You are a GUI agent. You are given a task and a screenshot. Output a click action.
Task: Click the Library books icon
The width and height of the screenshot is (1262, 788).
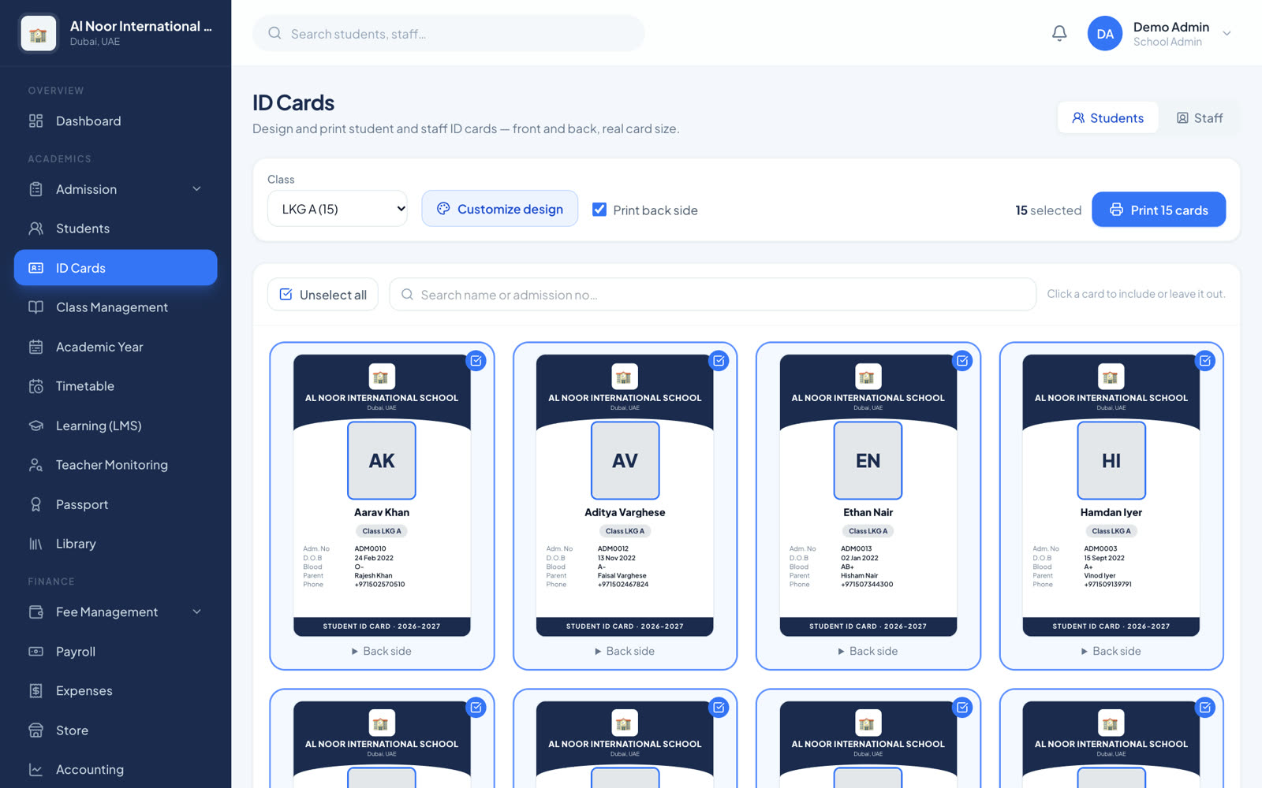click(x=36, y=544)
